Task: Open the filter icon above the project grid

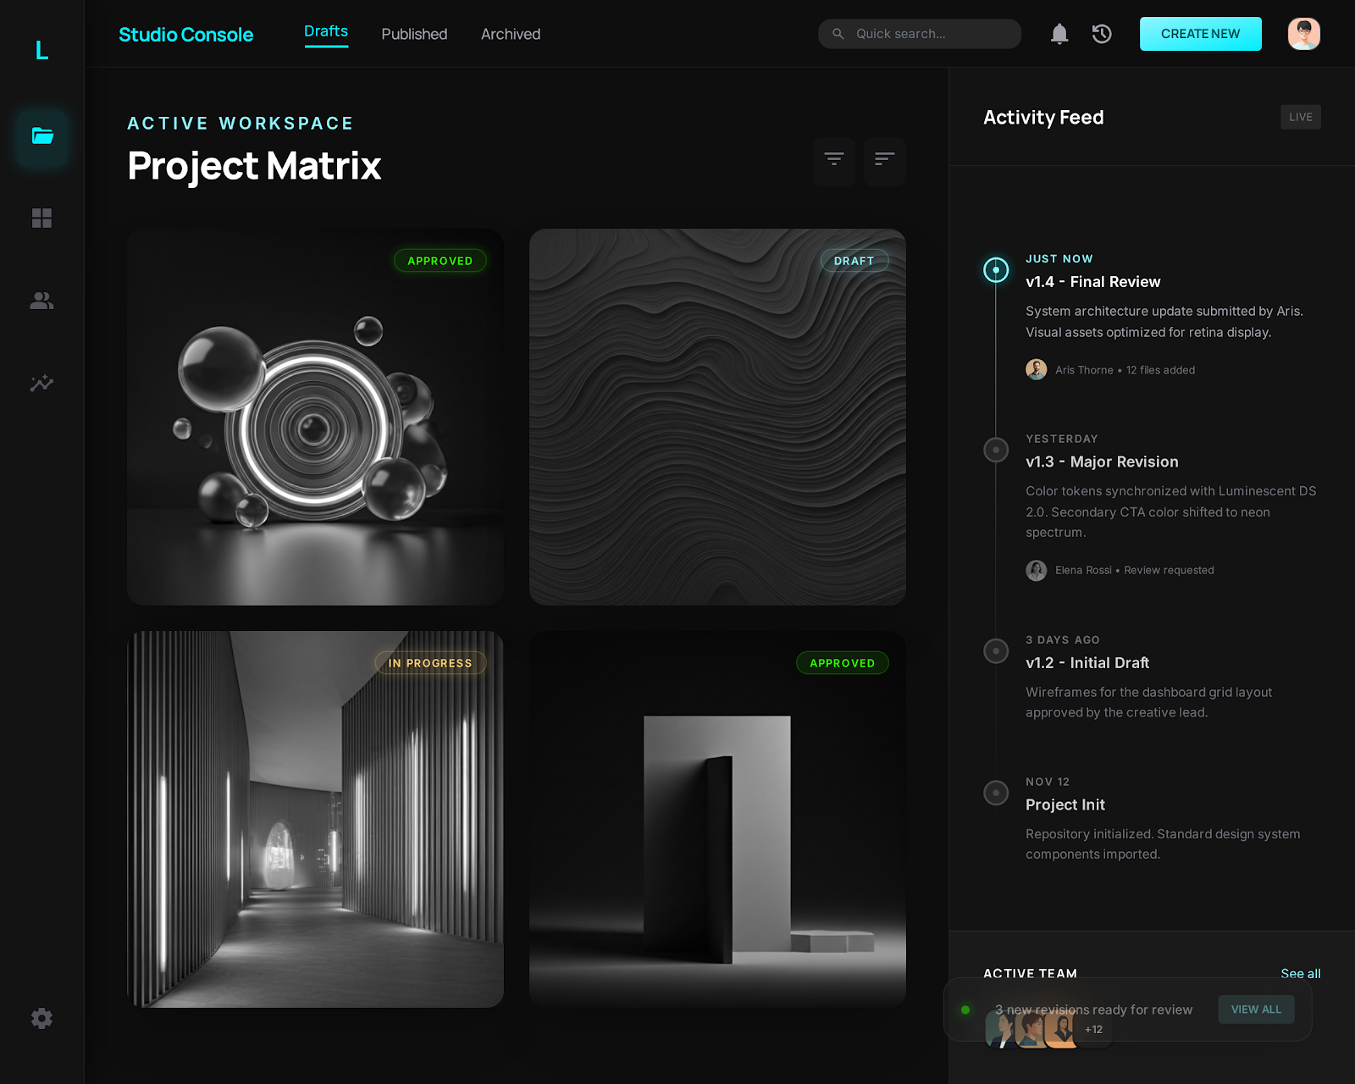Action: [834, 161]
